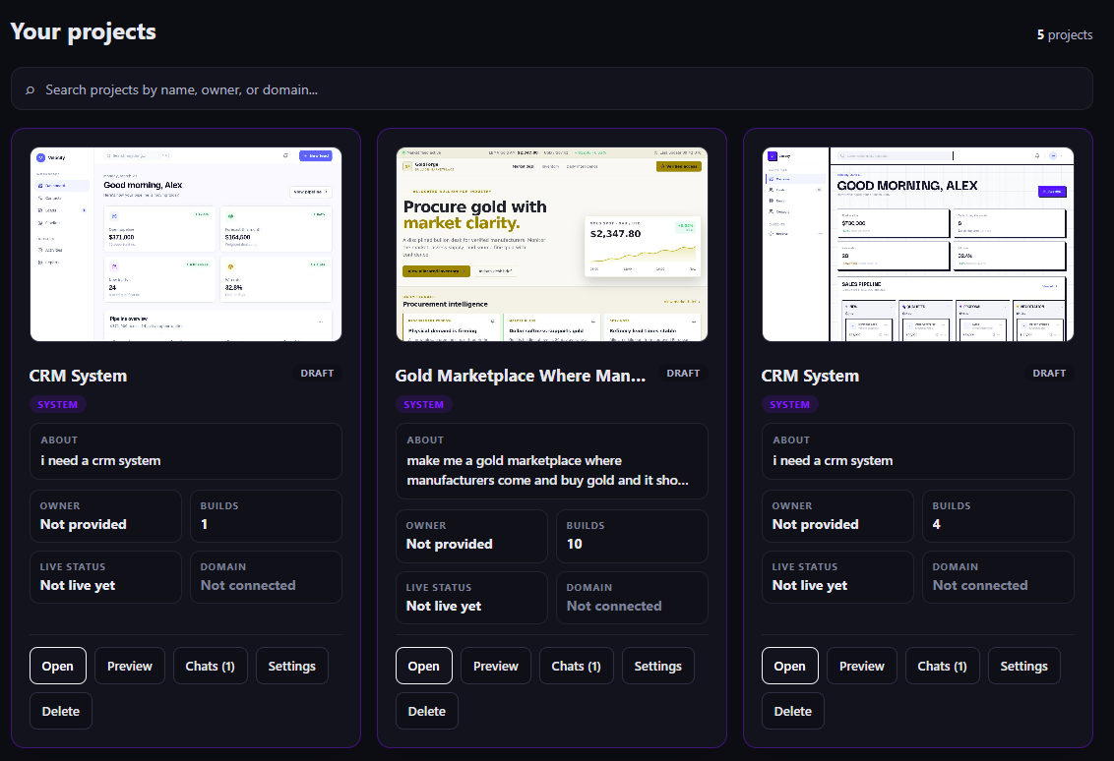Screen dimensions: 1114x761
Task: Open the Gold Marketplace project
Action: coord(423,666)
